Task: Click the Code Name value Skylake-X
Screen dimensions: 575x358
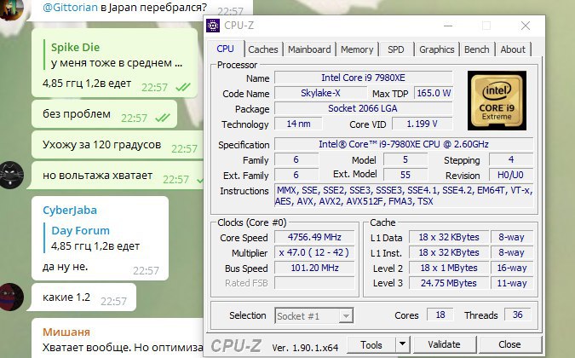Action: (x=320, y=93)
